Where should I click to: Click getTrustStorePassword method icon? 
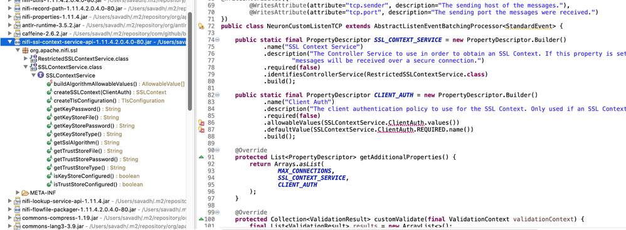[x=49, y=159]
